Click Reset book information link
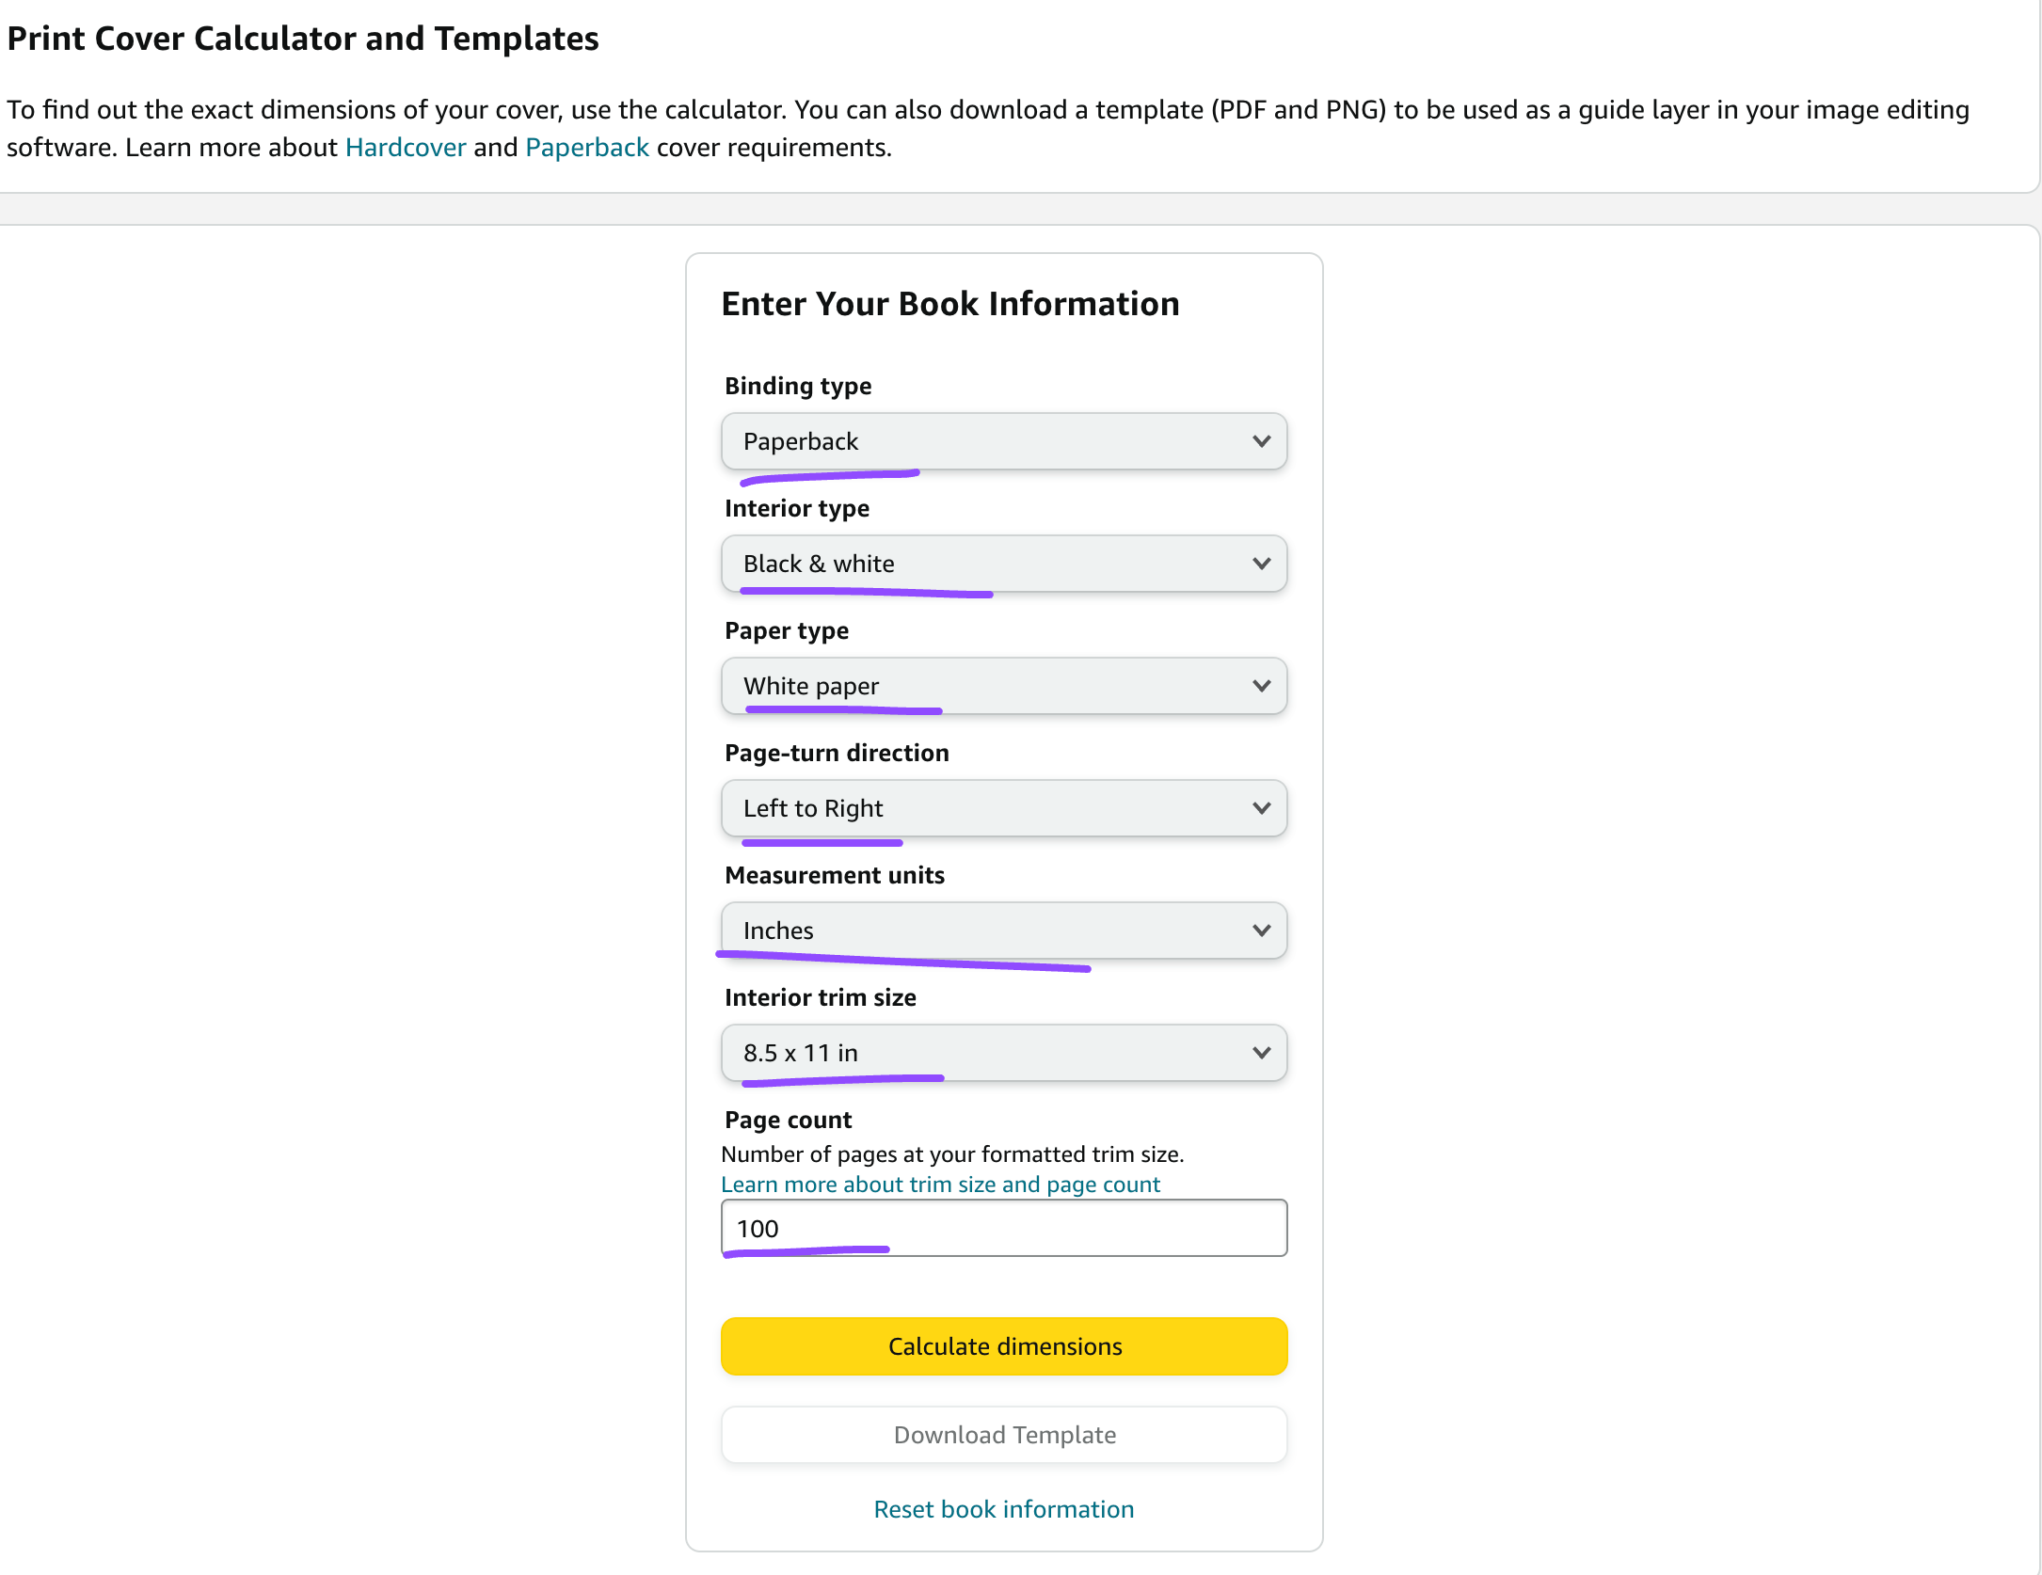Image resolution: width=2042 pixels, height=1575 pixels. [x=1003, y=1509]
